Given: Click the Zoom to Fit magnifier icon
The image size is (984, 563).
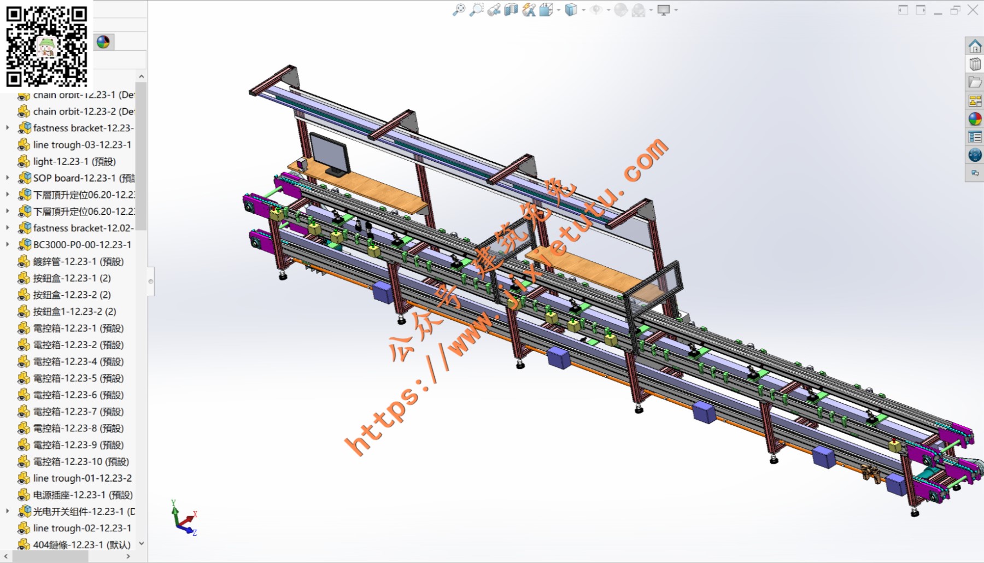Looking at the screenshot, I should point(459,10).
